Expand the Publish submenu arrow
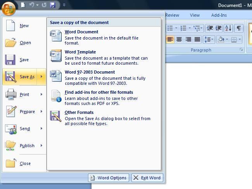The image size is (252, 189). click(41, 146)
